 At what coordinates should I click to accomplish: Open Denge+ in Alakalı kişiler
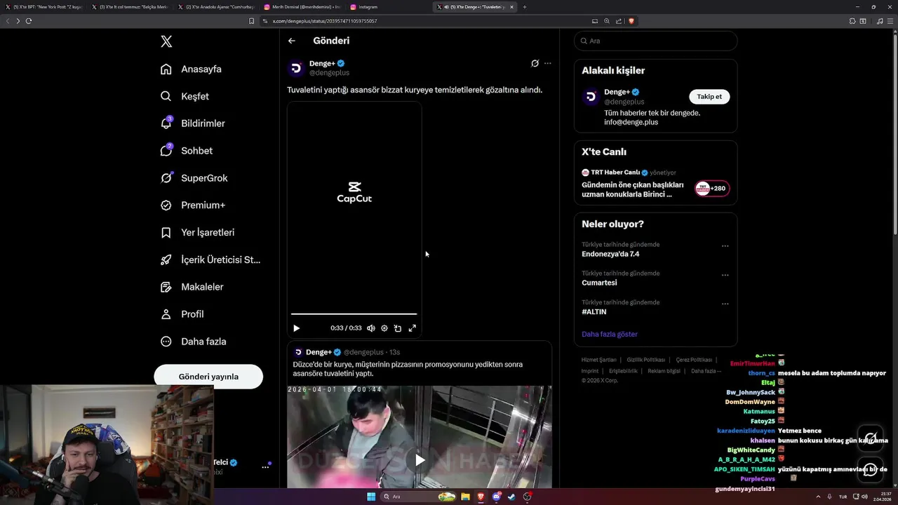coord(617,92)
